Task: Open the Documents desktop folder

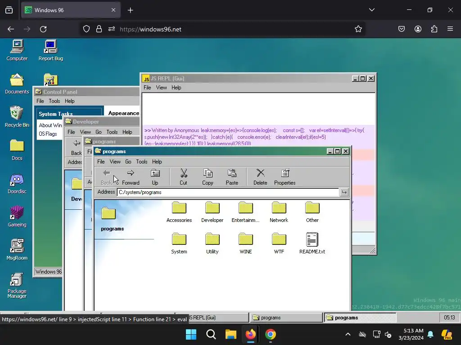Action: [17, 84]
